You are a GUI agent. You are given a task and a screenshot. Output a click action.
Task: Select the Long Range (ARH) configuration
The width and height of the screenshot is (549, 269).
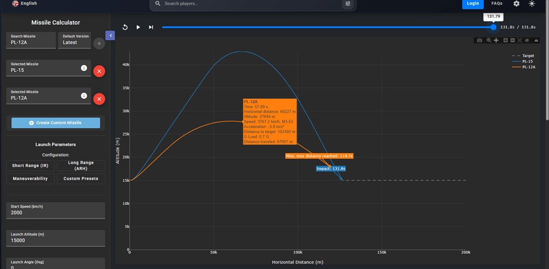coord(81,166)
